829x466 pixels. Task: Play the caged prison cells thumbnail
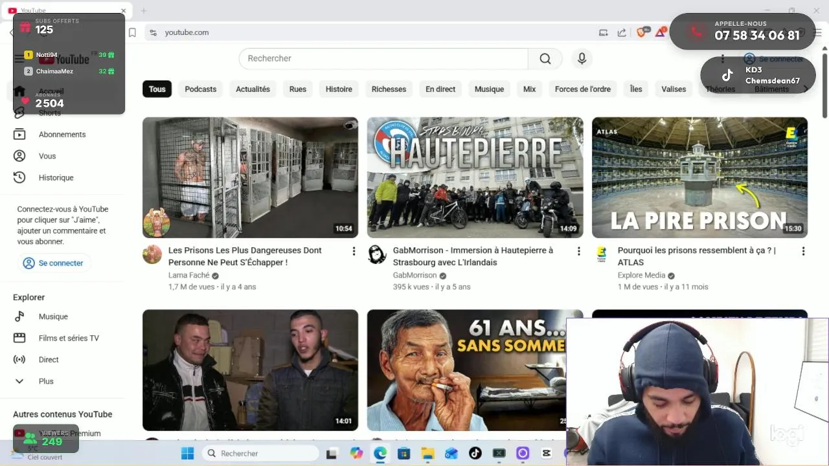tap(250, 177)
